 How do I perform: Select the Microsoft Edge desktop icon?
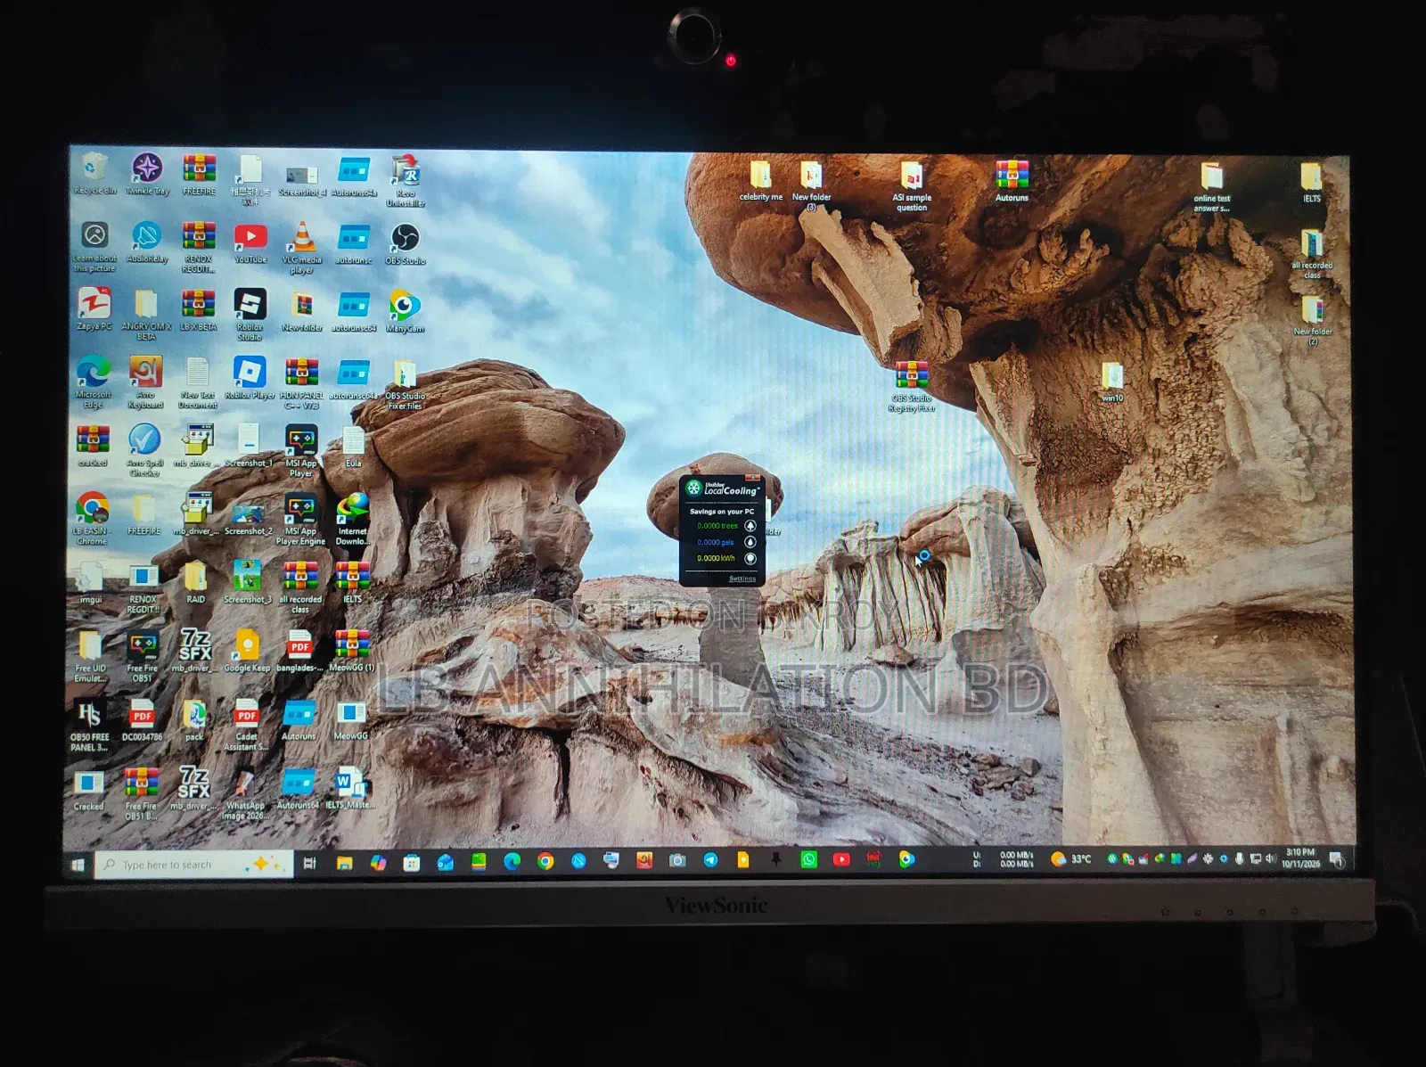click(93, 382)
